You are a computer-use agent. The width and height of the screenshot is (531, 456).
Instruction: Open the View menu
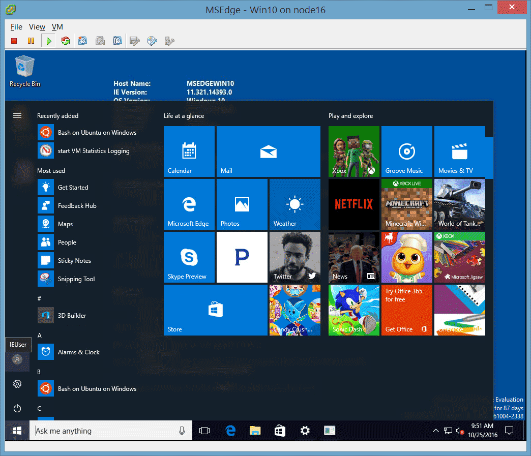tap(37, 27)
